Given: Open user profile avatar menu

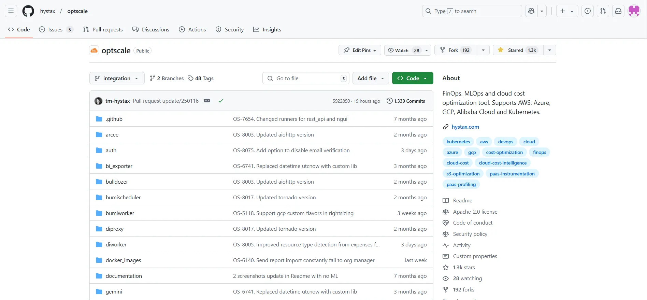Looking at the screenshot, I should pos(634,11).
